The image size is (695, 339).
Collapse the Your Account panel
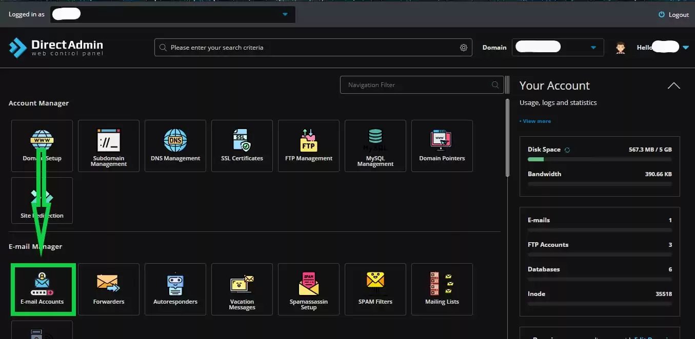pos(674,86)
